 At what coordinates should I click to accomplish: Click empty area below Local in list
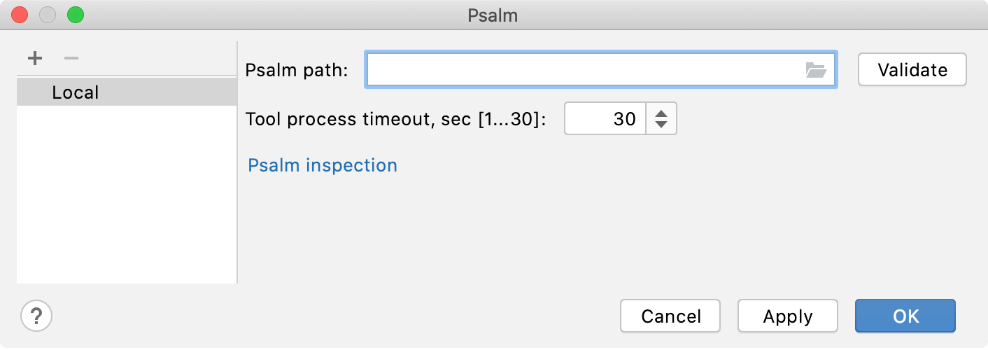point(126,196)
